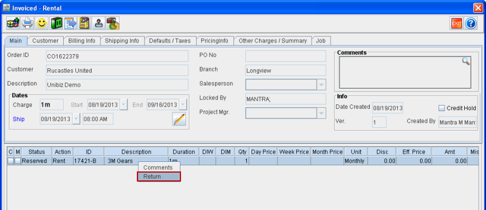Open the Shipping Info tab

tap(122, 41)
